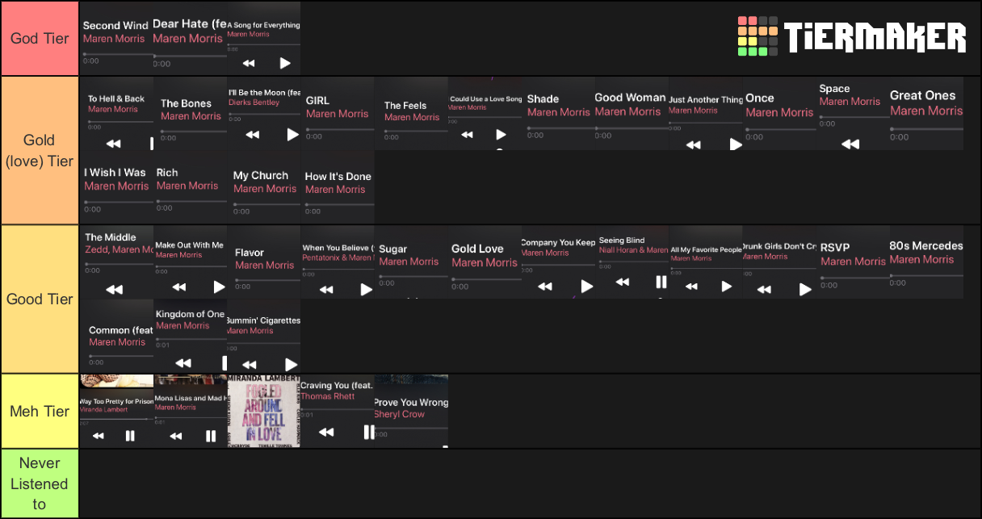Rewind on All My Favorite People tile
Image resolution: width=982 pixels, height=519 pixels.
(x=691, y=286)
